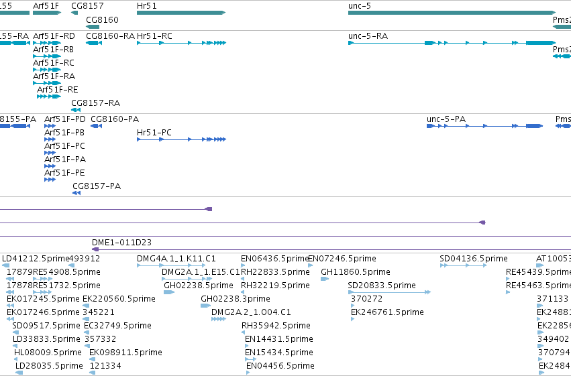Click the Hr51-PC coding sequence line

pyautogui.click(x=181, y=139)
